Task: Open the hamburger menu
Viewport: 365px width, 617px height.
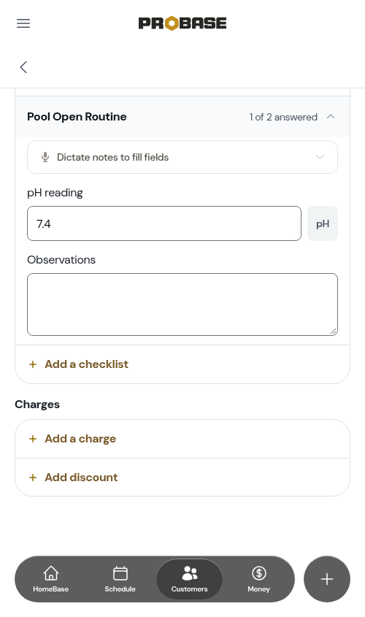Action: click(23, 23)
